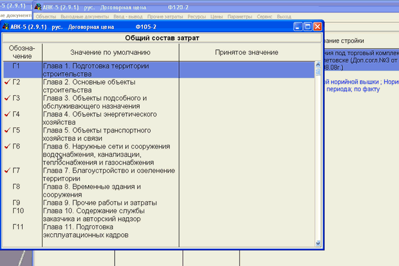This screenshot has width=399, height=266.
Task: Click the scrollbar up arrow in the table
Action: point(318,64)
